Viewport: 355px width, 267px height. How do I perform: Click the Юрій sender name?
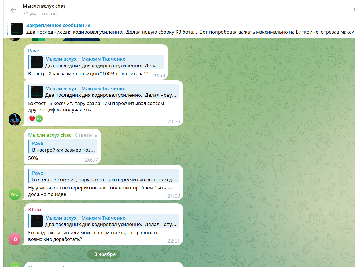pyautogui.click(x=34, y=210)
